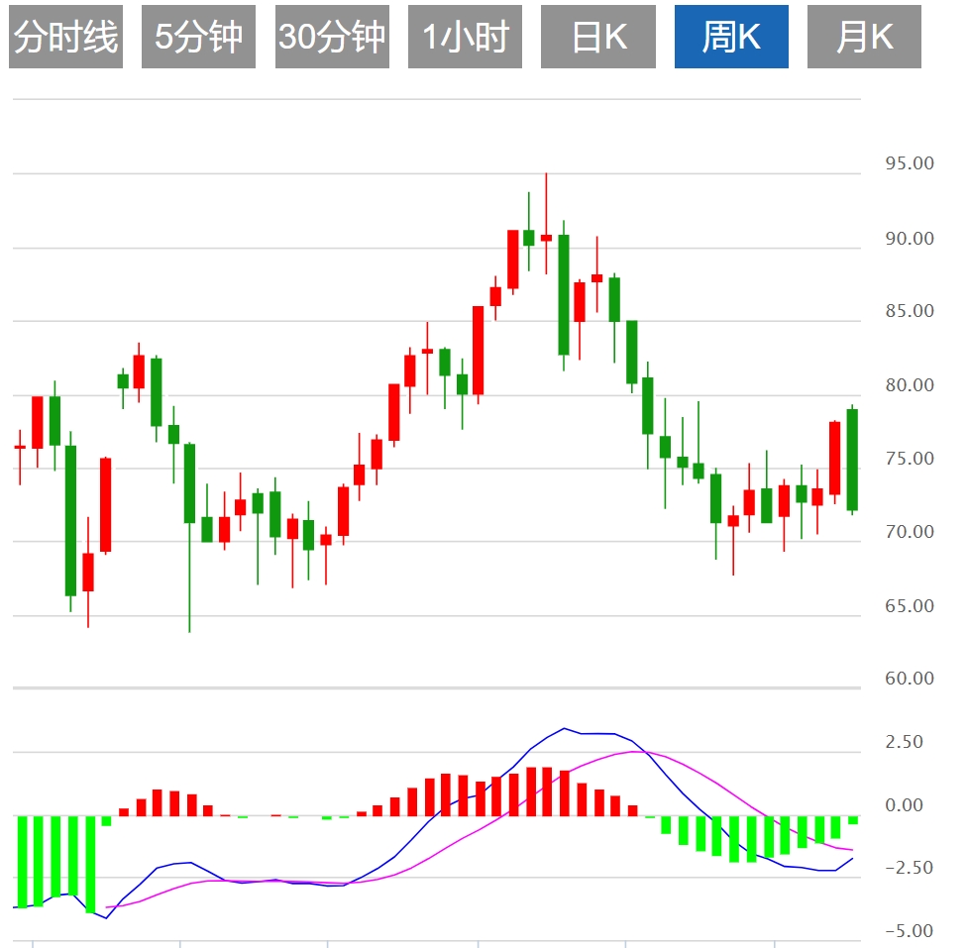
Task: Click the candle with the highest wick near 95
Action: click(546, 238)
